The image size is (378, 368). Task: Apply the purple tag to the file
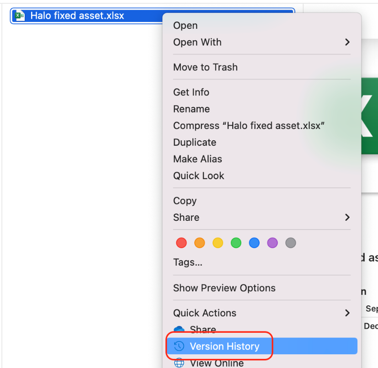(x=272, y=243)
